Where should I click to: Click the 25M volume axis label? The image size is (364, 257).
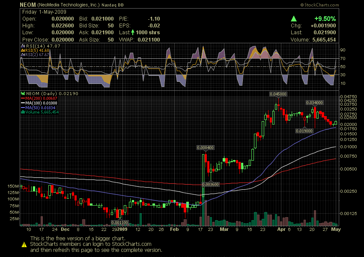pos(14,219)
